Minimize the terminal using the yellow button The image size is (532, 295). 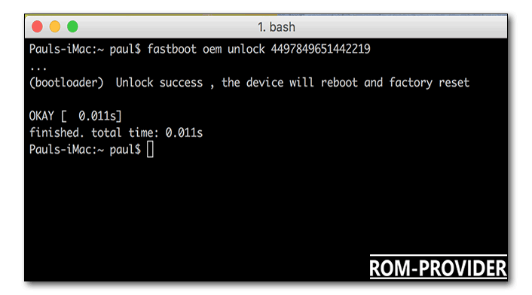pos(55,27)
